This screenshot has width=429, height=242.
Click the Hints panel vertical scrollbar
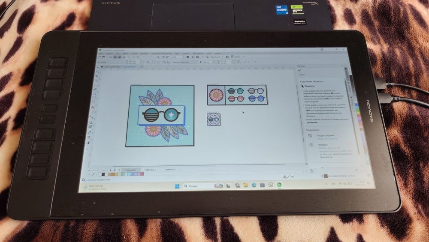point(352,117)
